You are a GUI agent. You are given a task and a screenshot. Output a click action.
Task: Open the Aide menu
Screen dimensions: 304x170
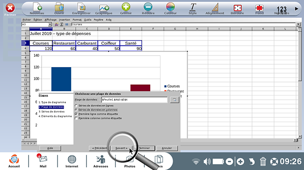pyautogui.click(x=109, y=20)
